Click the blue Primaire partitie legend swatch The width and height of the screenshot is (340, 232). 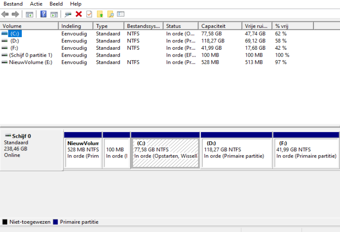tap(56, 222)
